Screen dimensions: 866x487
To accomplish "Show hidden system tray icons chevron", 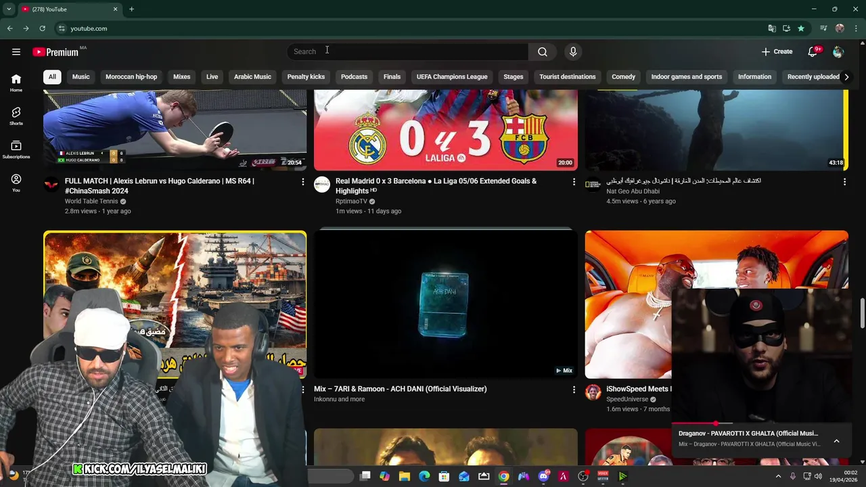I will tap(778, 476).
